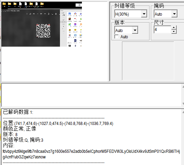184x165 pixels.
Task: Click the '内容:' label in decoded output
Action: click(9, 146)
